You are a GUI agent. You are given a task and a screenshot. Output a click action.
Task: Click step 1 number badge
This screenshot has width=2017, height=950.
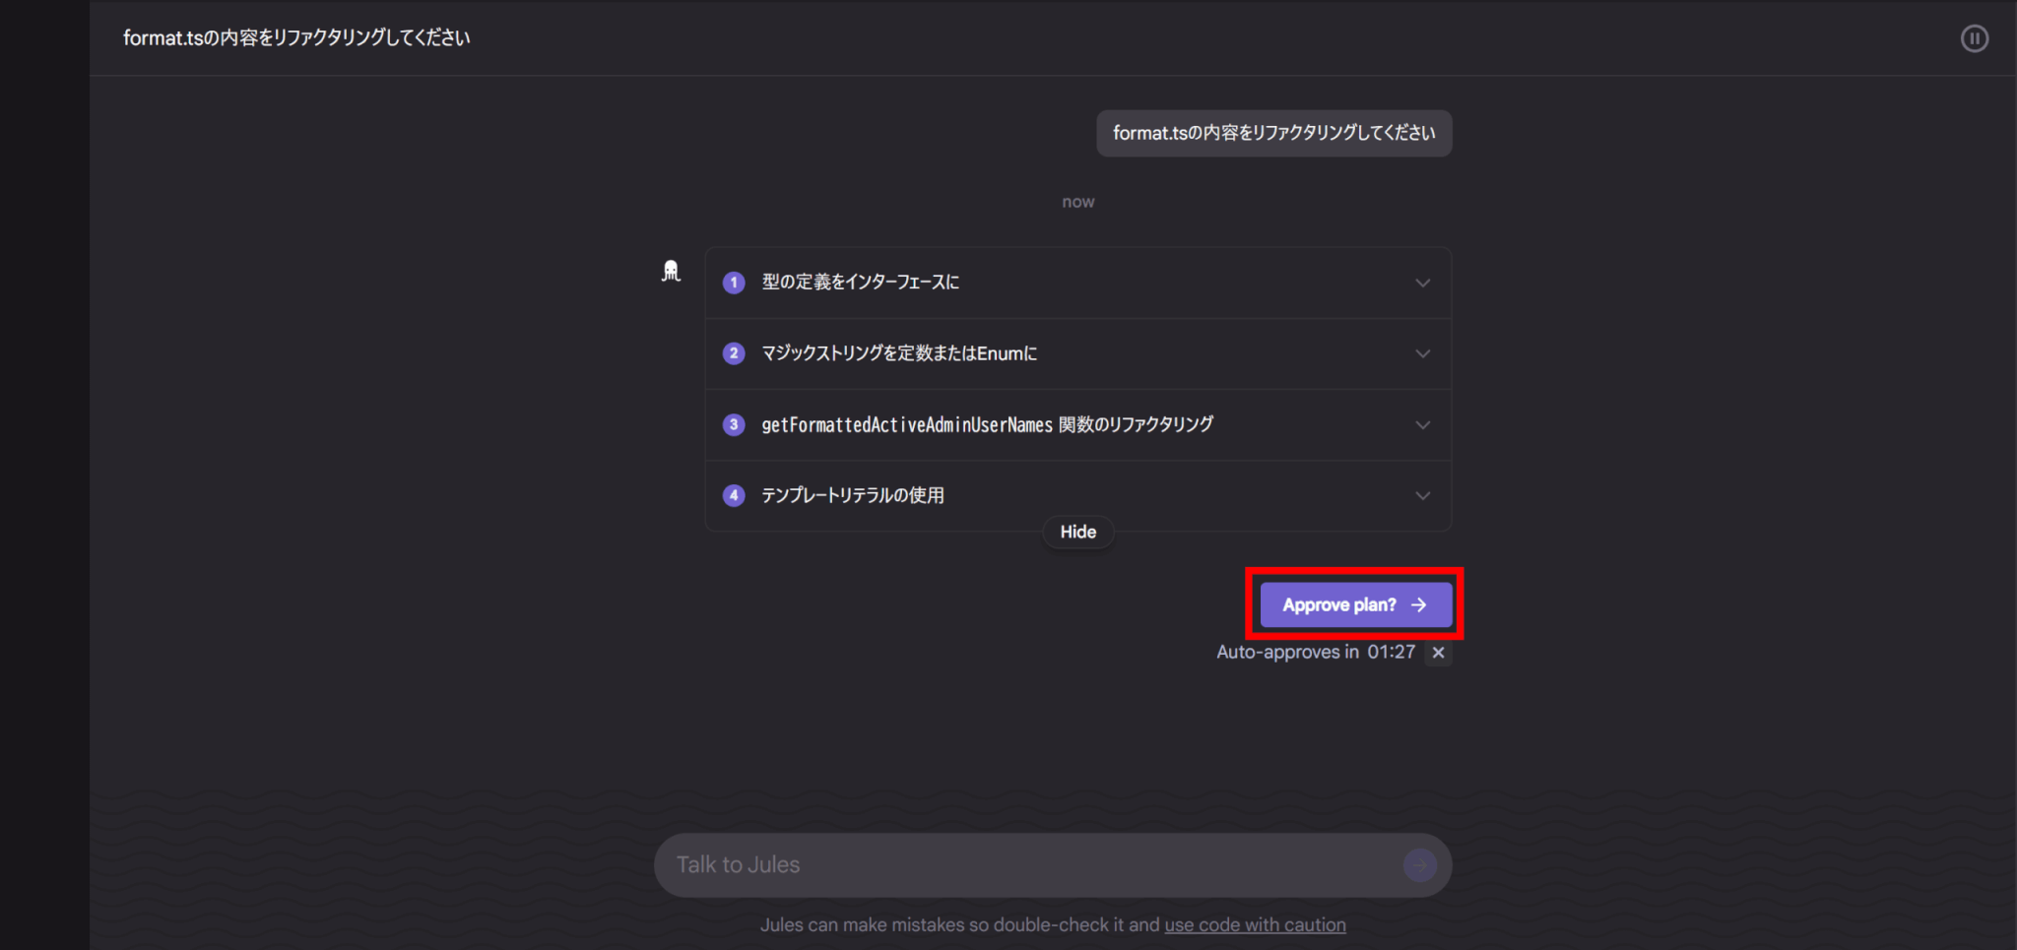pyautogui.click(x=734, y=283)
